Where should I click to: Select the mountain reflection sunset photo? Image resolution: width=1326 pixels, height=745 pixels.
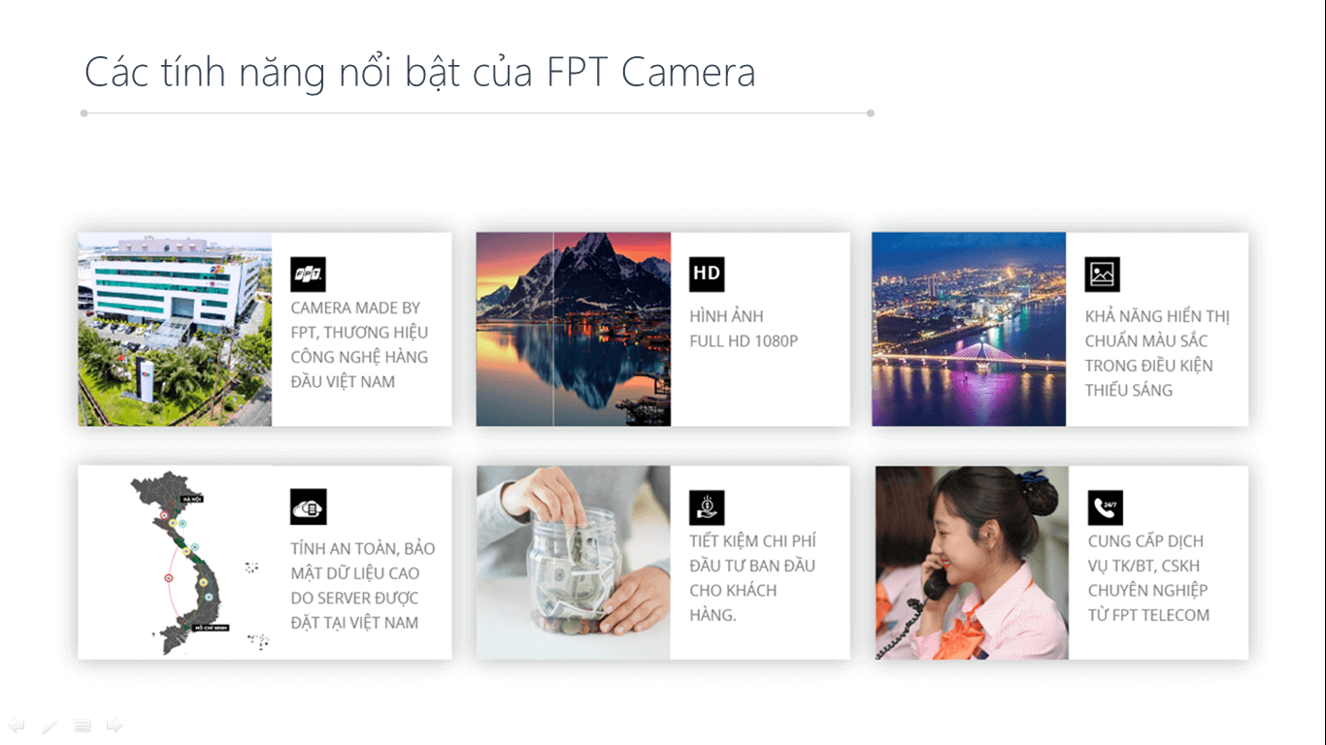[573, 329]
